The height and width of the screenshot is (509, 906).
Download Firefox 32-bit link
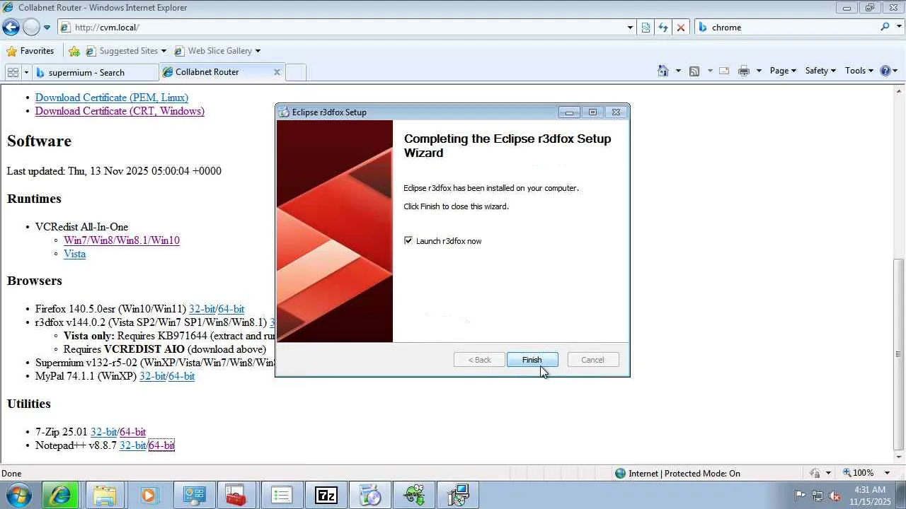coord(202,309)
